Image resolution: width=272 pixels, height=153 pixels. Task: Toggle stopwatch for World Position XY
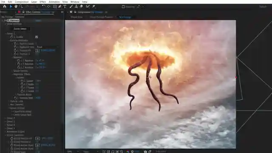coord(11,139)
